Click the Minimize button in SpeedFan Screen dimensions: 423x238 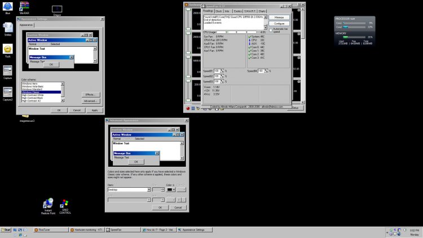point(279,17)
